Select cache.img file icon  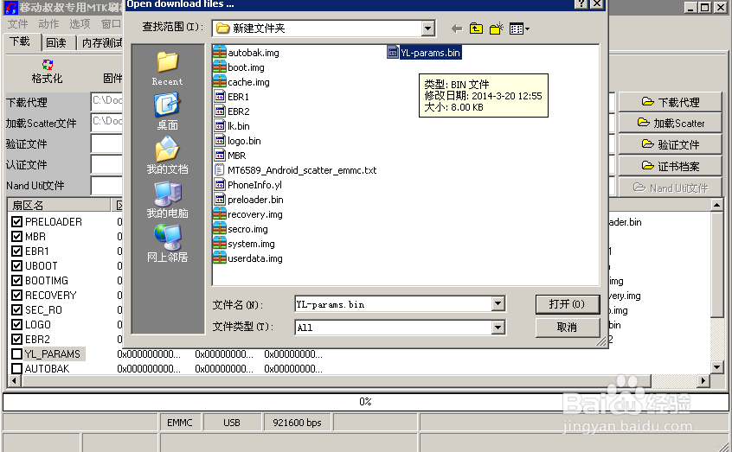click(x=220, y=81)
